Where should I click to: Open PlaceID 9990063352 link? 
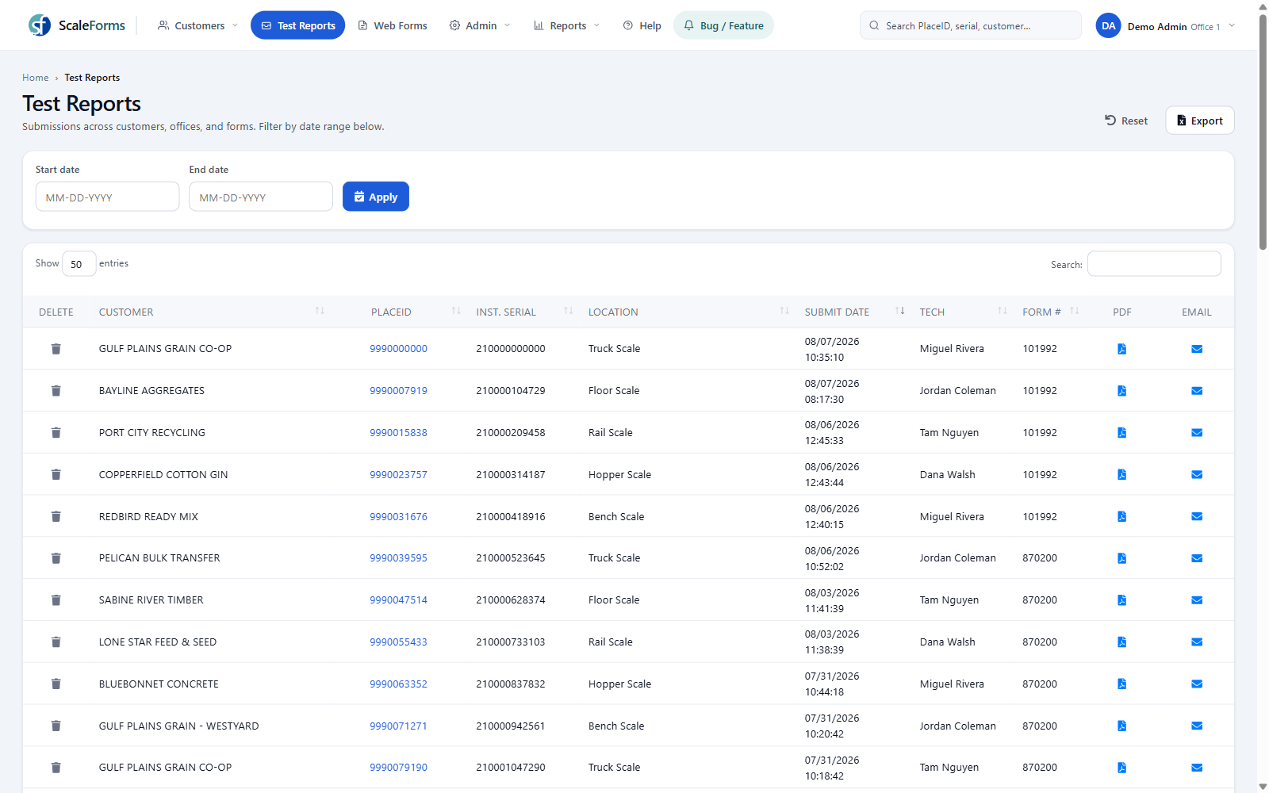(x=398, y=684)
